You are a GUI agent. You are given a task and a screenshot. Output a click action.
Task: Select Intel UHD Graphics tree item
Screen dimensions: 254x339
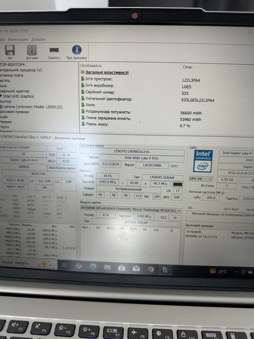click(x=19, y=96)
